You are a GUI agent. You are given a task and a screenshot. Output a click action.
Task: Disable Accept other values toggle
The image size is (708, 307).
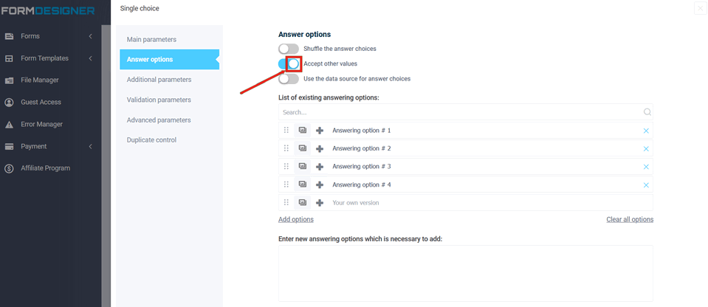289,64
